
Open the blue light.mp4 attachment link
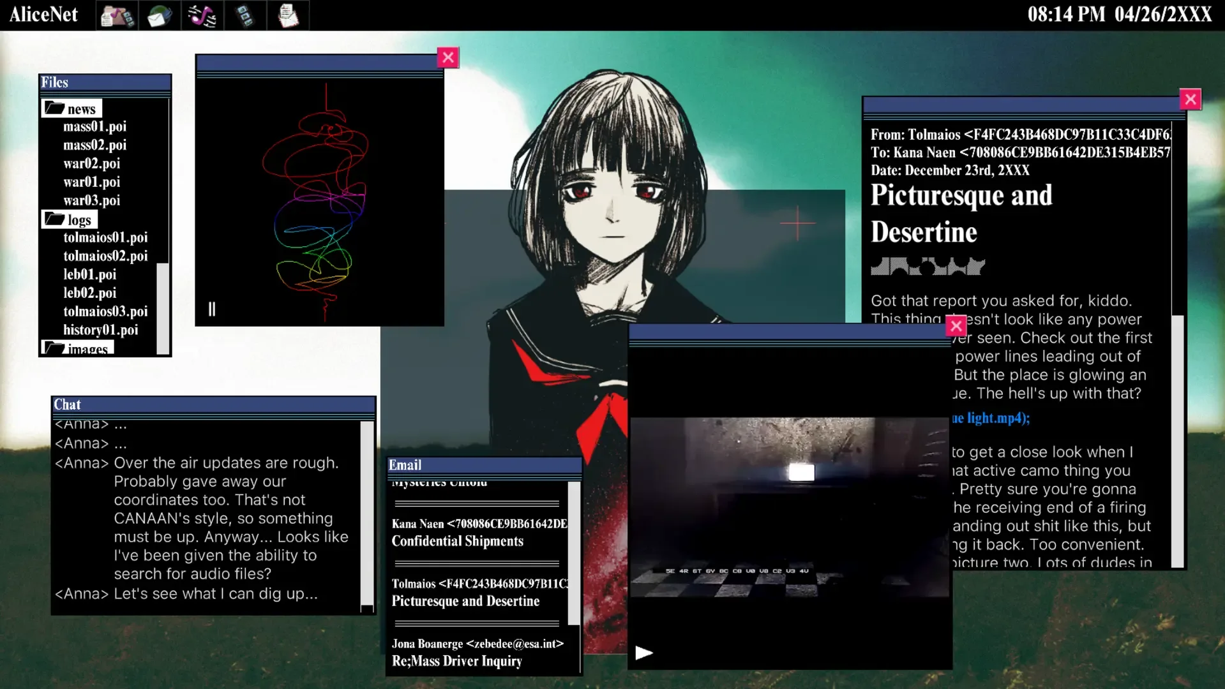coord(990,418)
